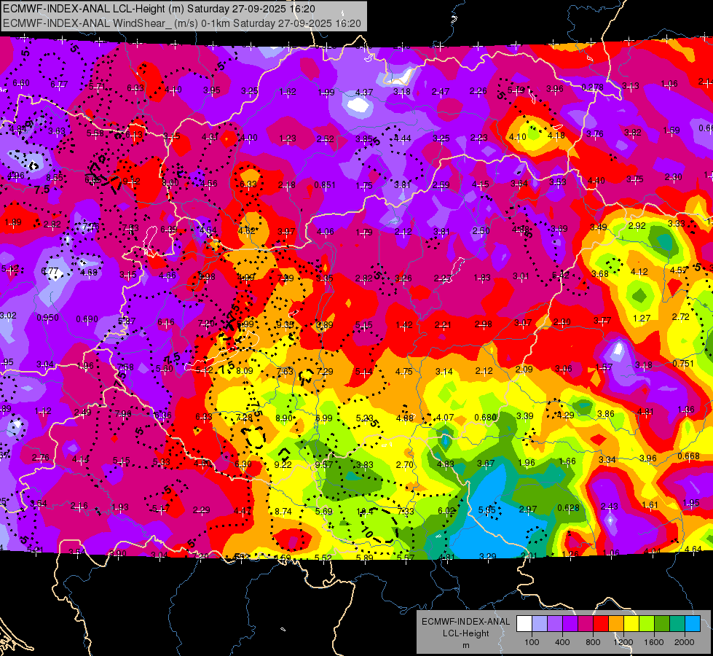
Task: Click the wind shear value 0.690
Action: point(87,319)
